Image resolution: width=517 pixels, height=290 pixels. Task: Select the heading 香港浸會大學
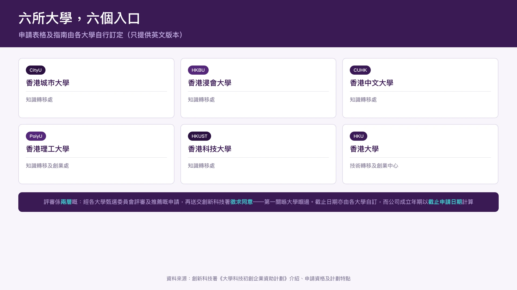point(209,83)
